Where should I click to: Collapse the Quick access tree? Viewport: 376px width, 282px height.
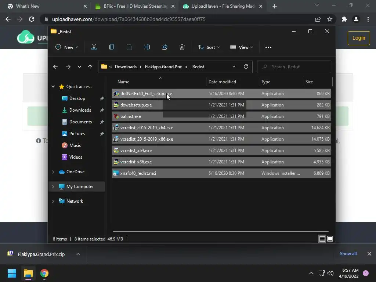53,87
